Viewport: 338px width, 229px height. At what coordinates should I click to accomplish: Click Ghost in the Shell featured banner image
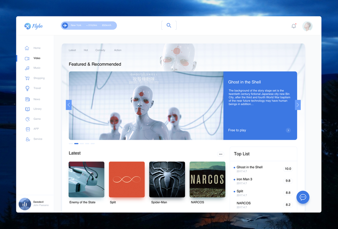[x=146, y=106]
